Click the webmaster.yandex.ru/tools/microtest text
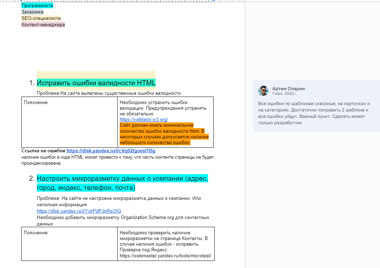The image size is (380, 268). click(166, 256)
